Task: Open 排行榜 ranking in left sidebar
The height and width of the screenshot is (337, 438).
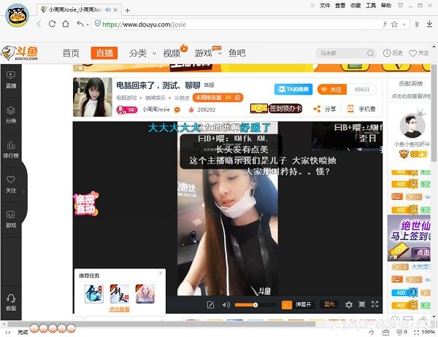Action: (x=11, y=149)
